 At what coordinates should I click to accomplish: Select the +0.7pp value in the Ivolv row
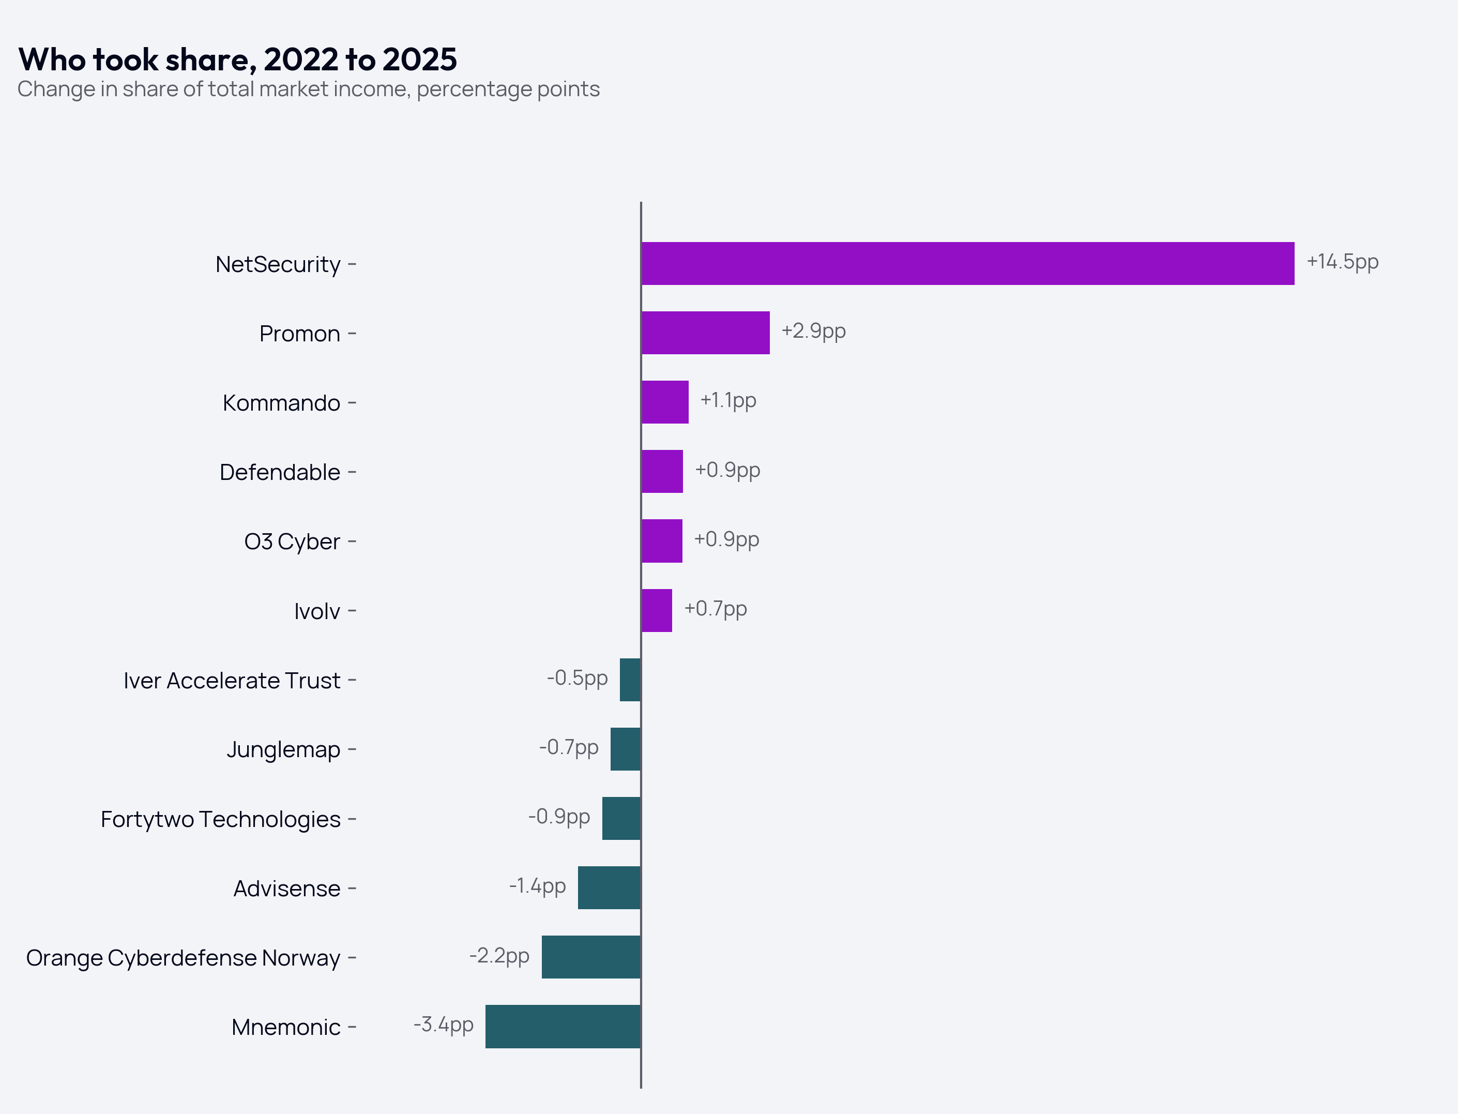tap(716, 609)
